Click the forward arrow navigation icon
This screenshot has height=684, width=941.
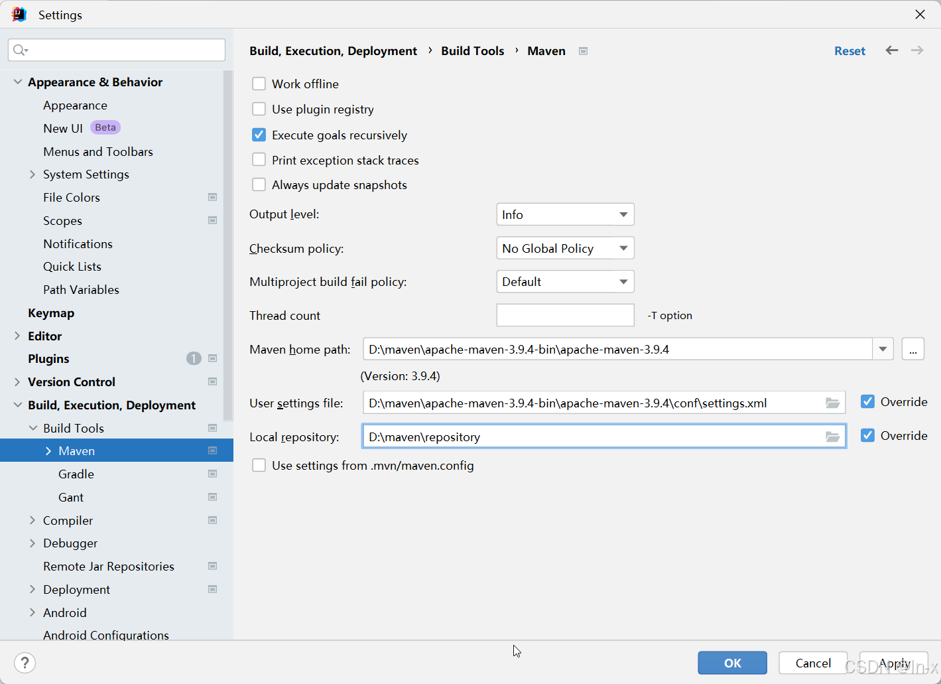pyautogui.click(x=917, y=50)
